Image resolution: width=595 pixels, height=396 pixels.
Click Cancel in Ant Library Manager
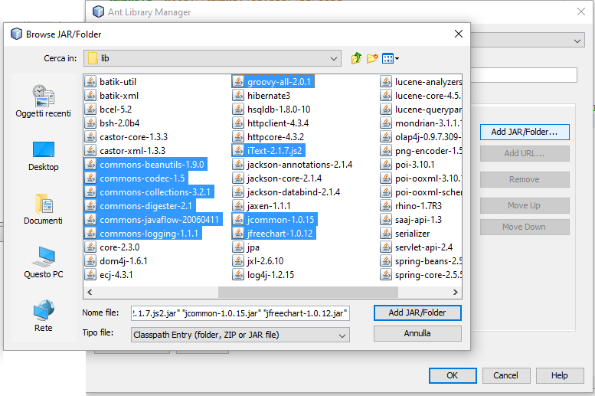pos(505,375)
